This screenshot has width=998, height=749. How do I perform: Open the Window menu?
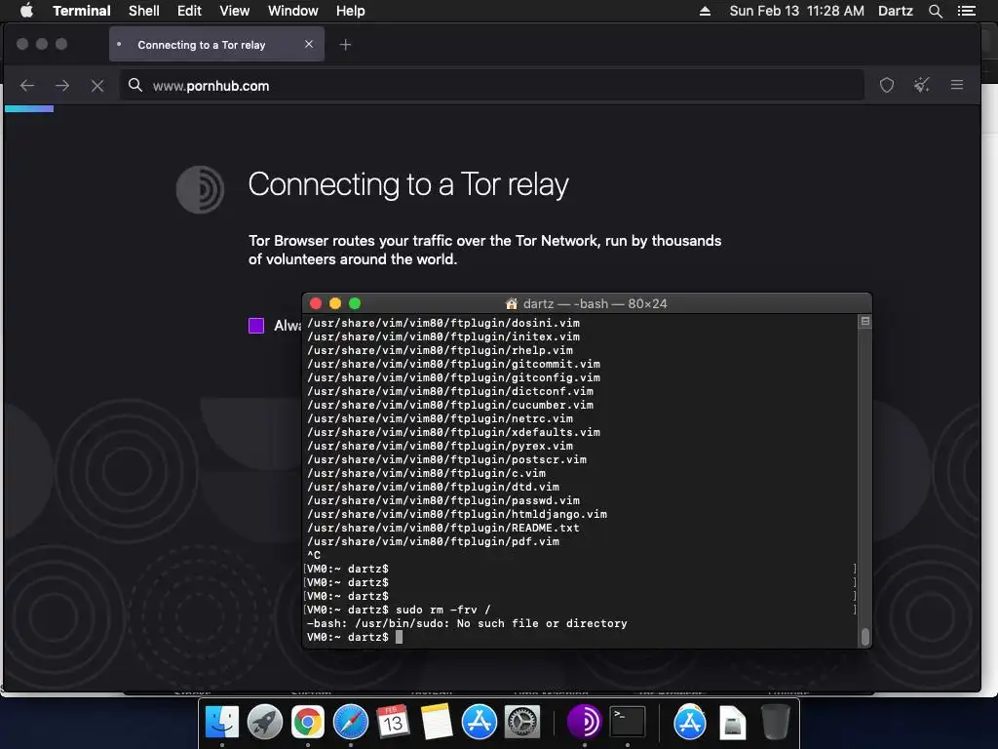coord(292,11)
